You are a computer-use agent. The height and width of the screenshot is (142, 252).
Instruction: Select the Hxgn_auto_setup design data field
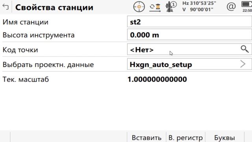tap(189, 64)
